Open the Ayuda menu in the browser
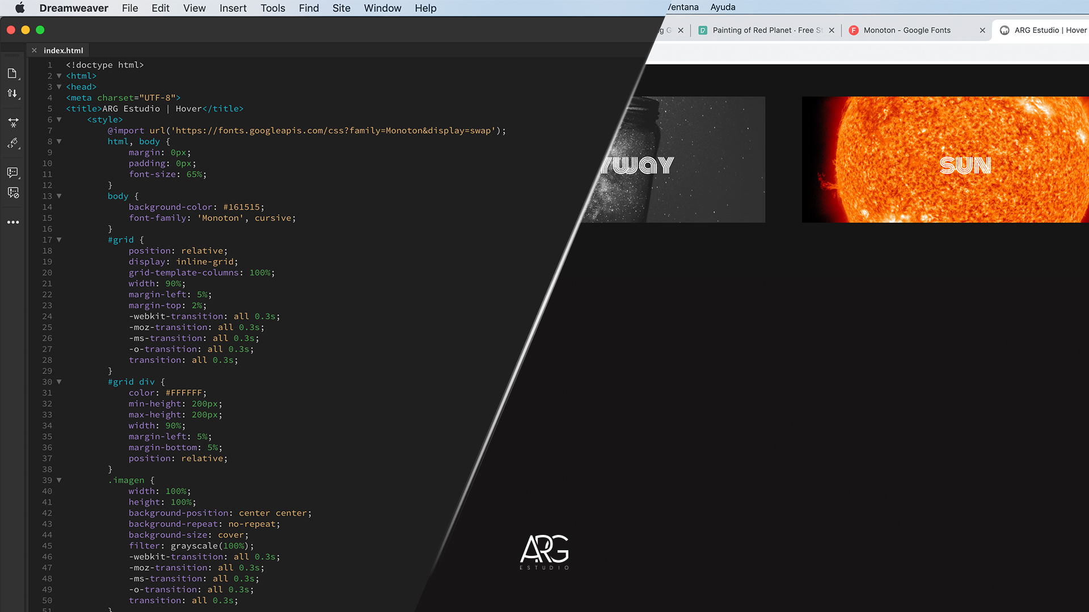 pos(723,7)
